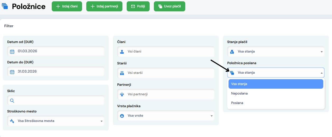Click calendar icon in Datum do field

click(12, 72)
